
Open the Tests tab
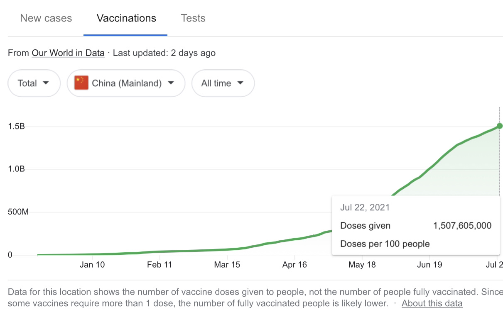(193, 18)
